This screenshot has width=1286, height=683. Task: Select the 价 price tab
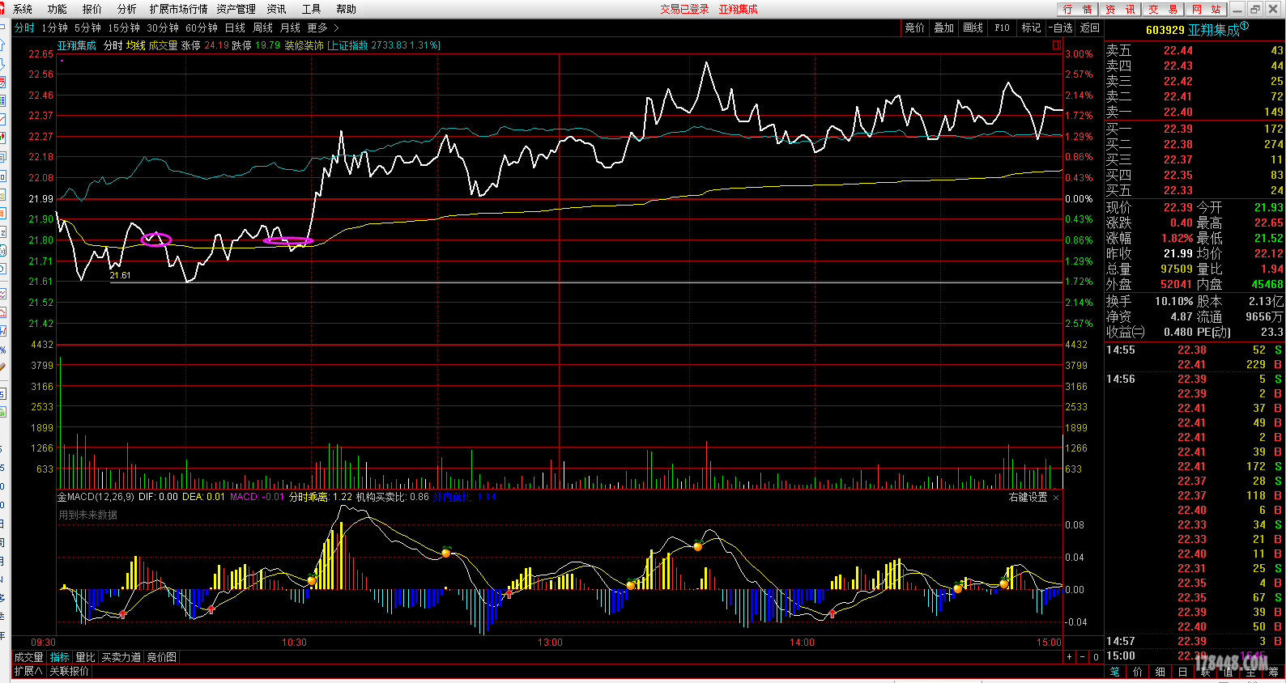point(1138,672)
